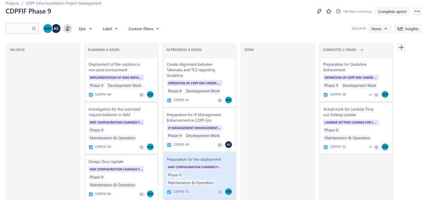The image size is (428, 200).
Task: Click the add people icon
Action: [x=68, y=28]
